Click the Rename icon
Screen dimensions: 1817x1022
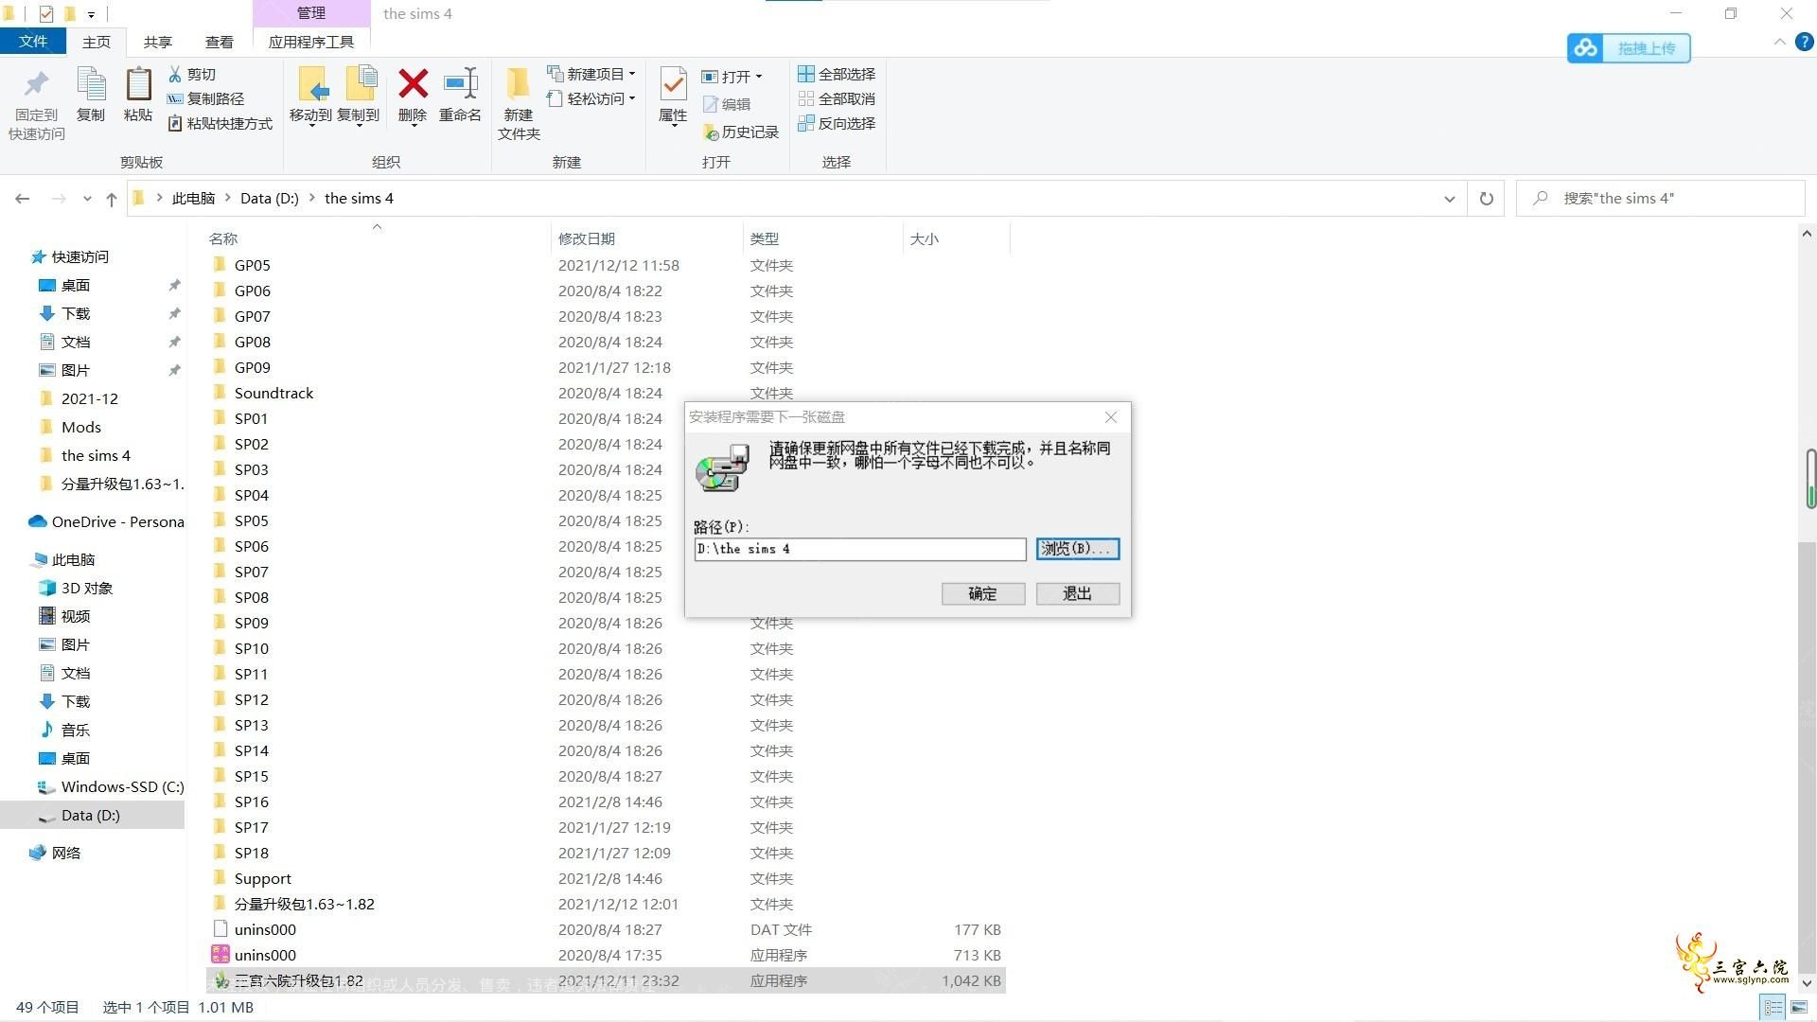[461, 83]
